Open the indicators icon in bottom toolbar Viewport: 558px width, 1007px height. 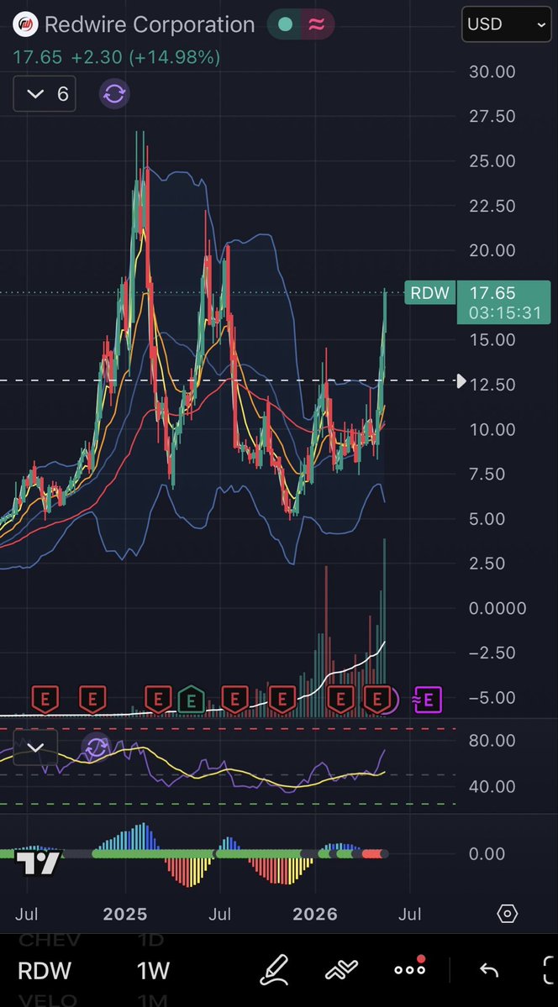341,970
